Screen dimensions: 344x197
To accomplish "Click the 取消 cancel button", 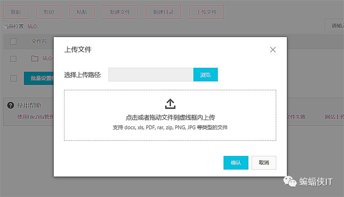I will (264, 163).
